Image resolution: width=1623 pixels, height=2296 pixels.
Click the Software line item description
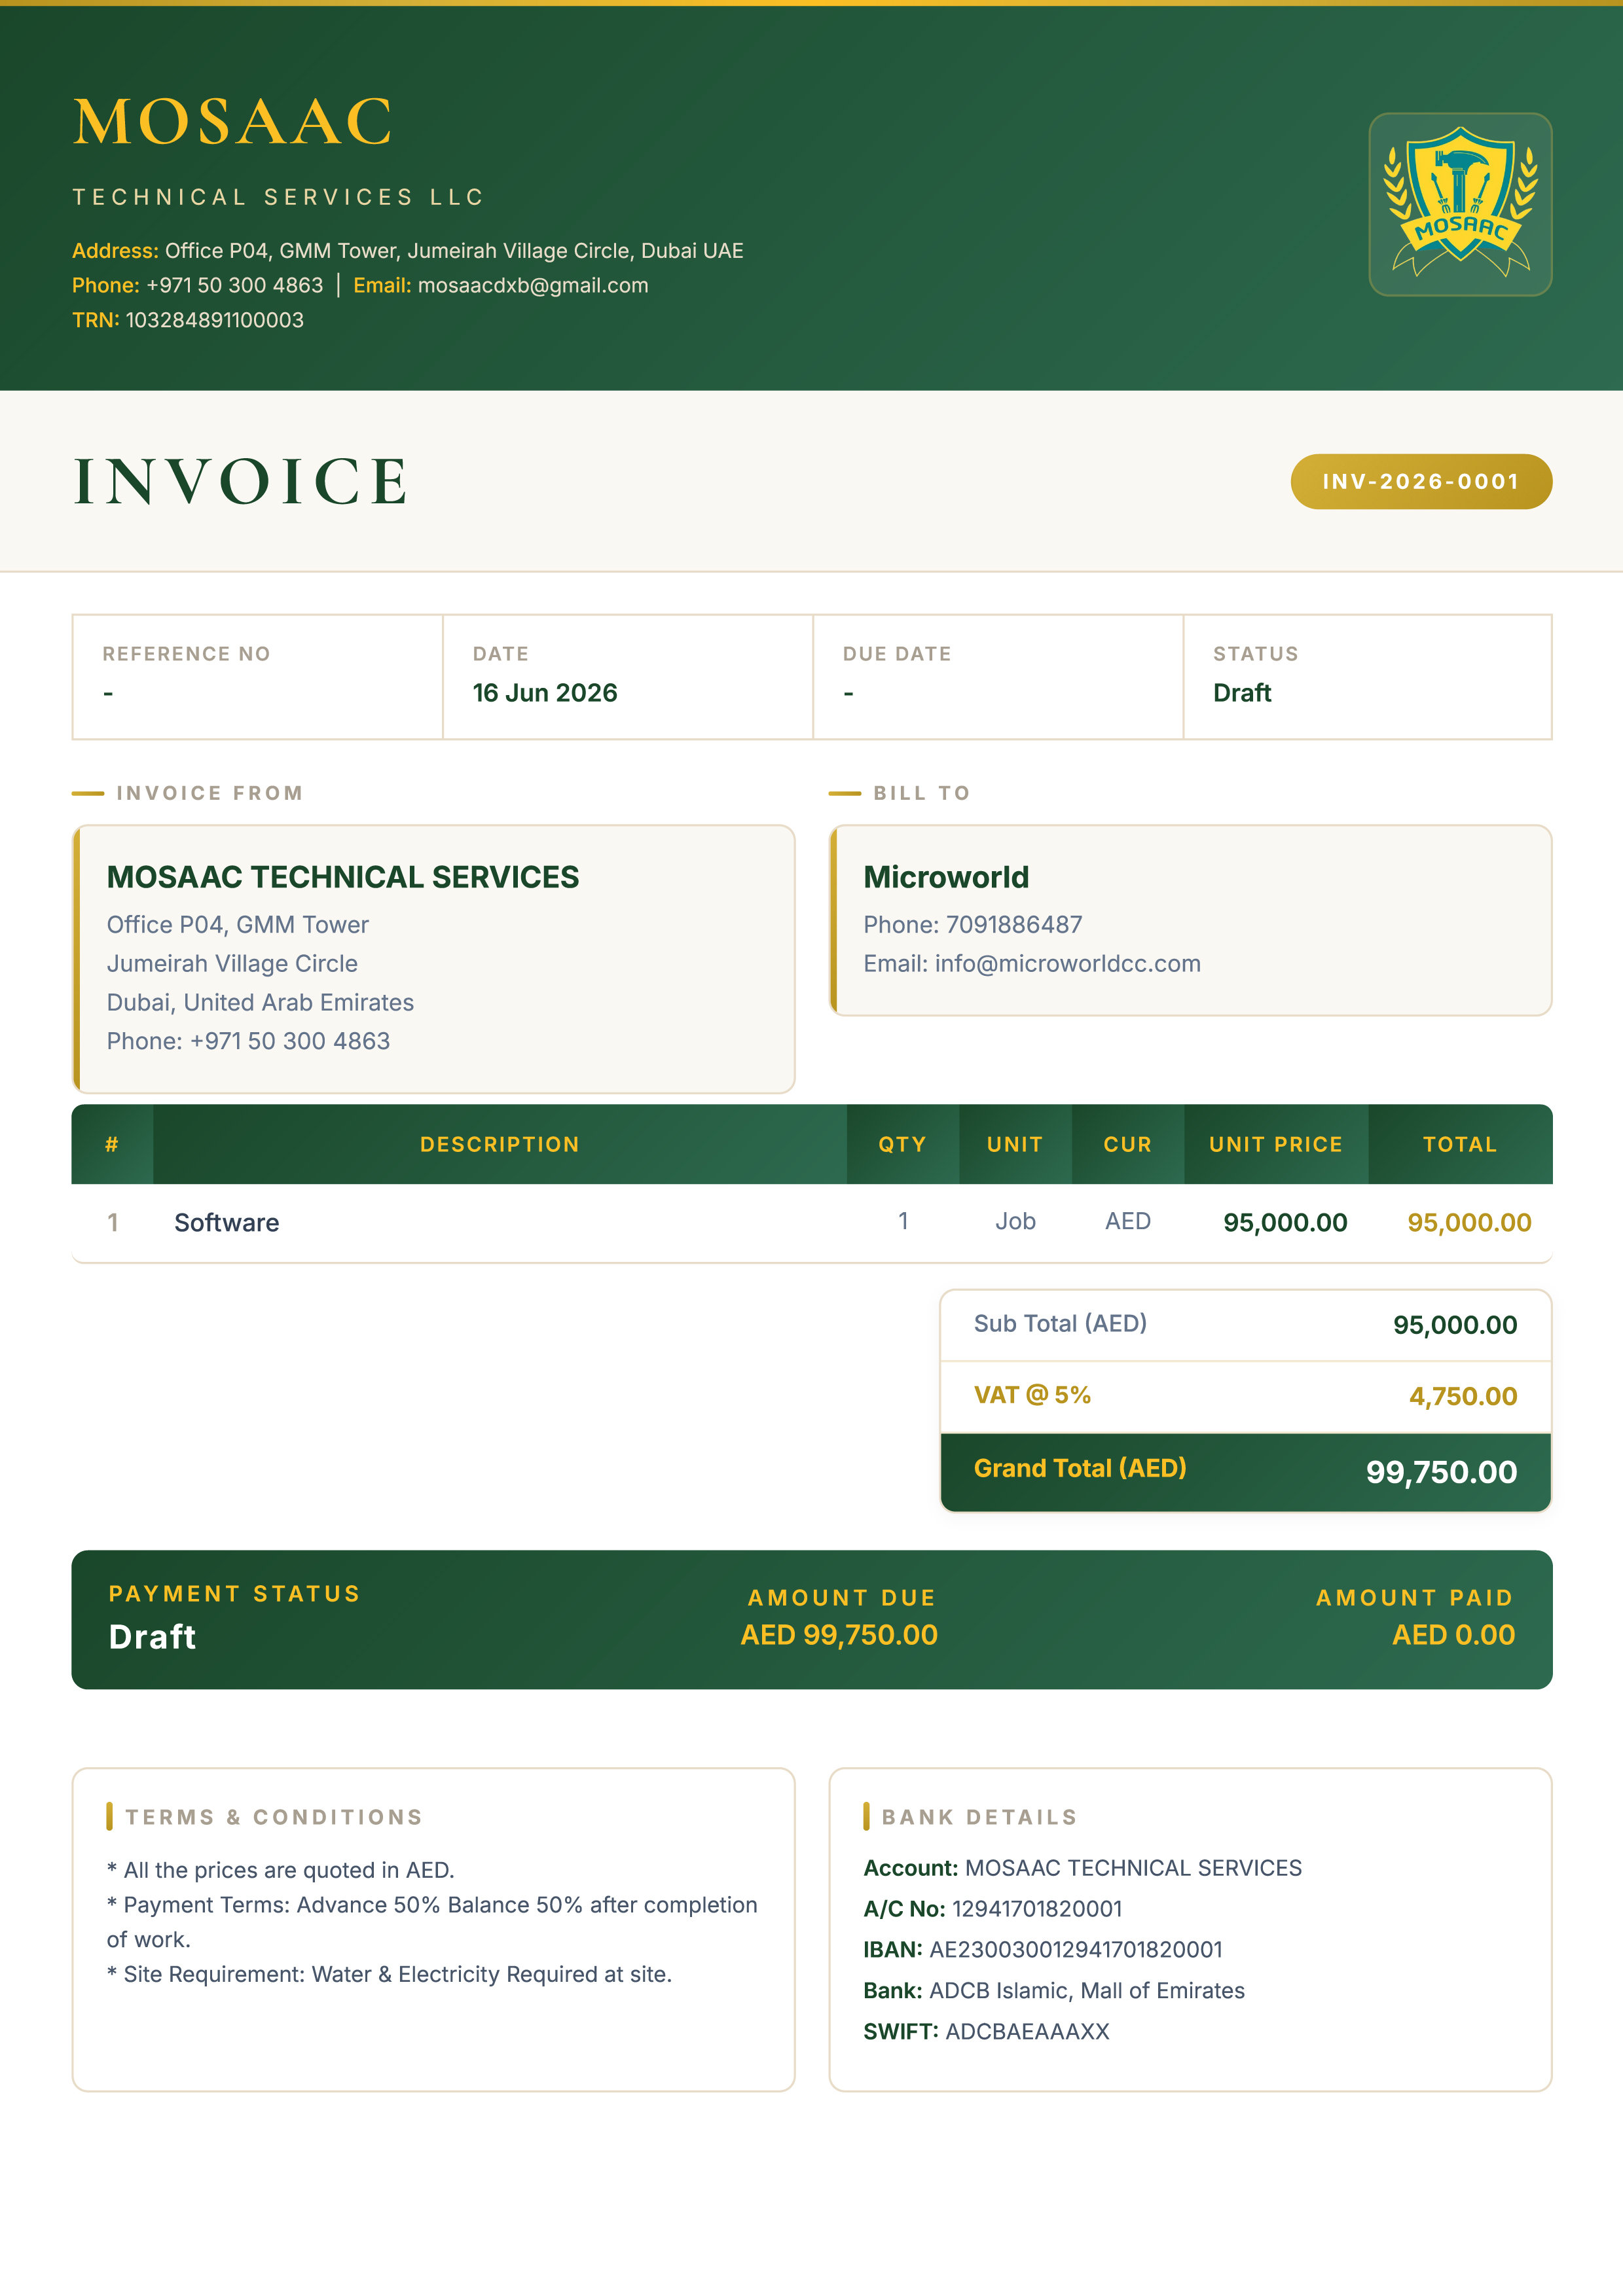click(x=227, y=1223)
